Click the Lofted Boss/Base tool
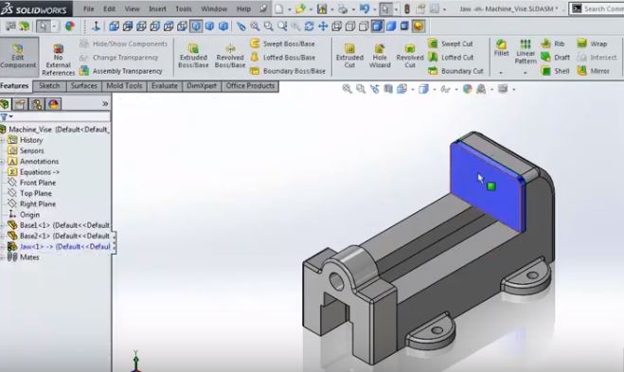 [282, 58]
